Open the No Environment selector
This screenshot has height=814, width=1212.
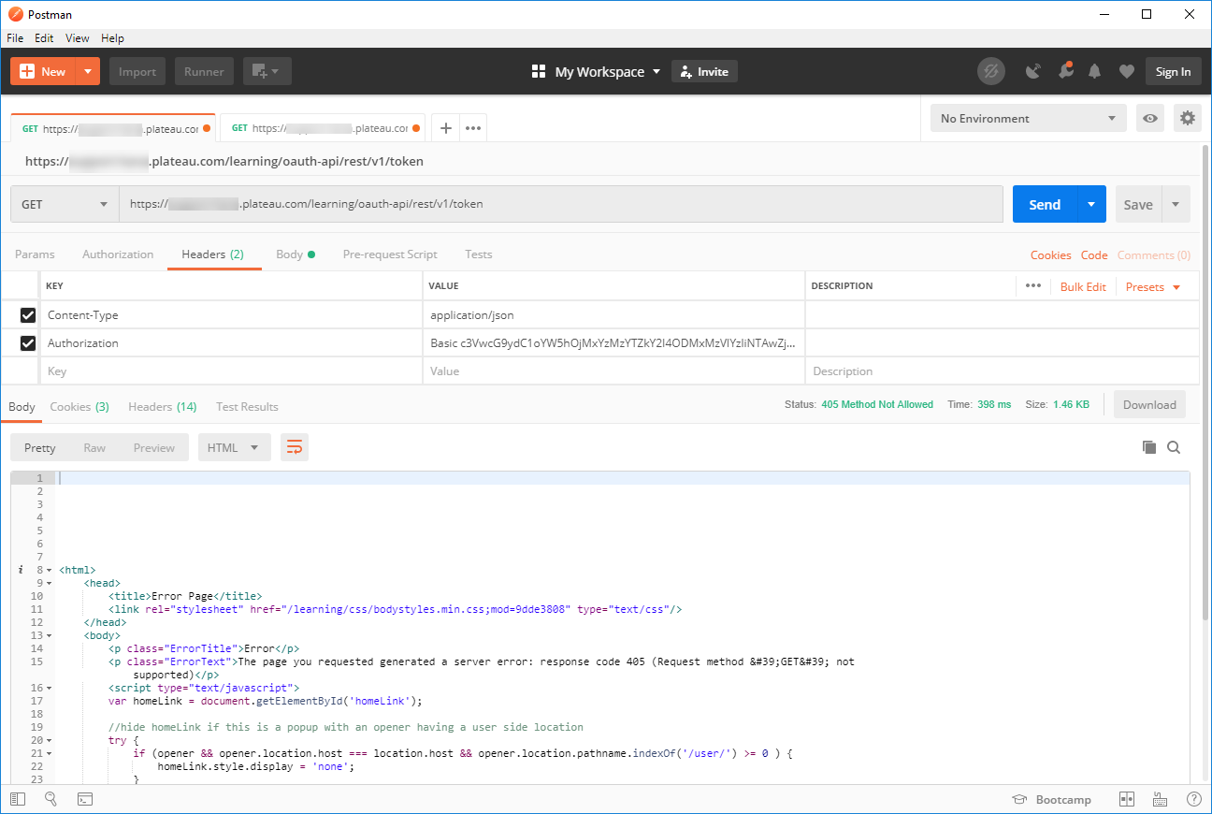[x=1029, y=118]
